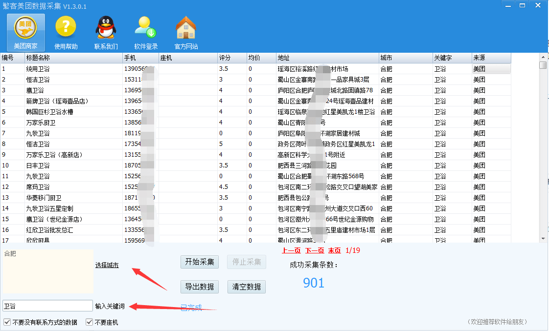Sort by 座机 column header
The height and width of the screenshot is (331, 549).
(188, 58)
